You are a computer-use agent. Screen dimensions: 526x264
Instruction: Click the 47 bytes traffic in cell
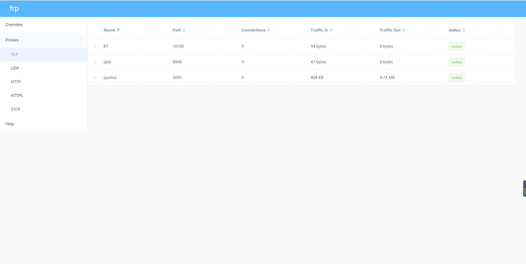pos(318,62)
